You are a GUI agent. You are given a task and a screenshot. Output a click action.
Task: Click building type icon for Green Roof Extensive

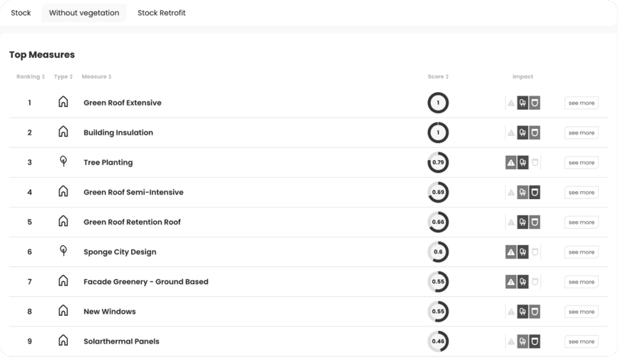point(63,102)
